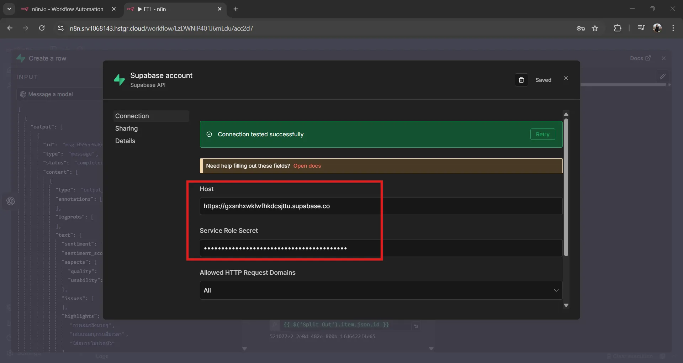Open a new browser tab
The width and height of the screenshot is (683, 363).
[236, 9]
